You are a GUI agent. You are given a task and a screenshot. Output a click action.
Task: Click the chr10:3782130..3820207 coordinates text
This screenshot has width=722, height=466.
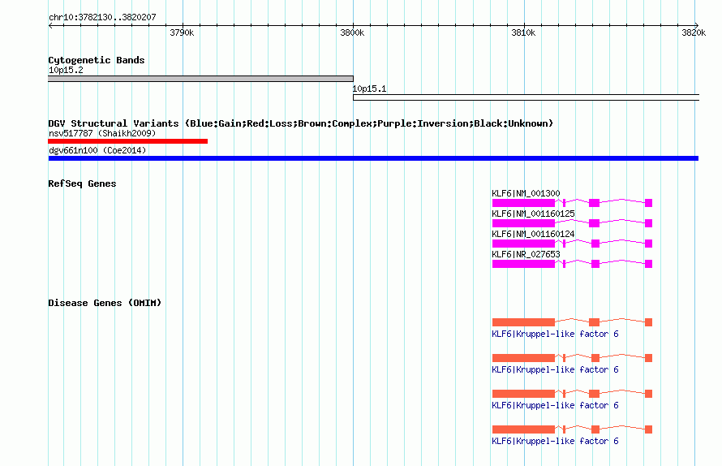pyautogui.click(x=102, y=17)
